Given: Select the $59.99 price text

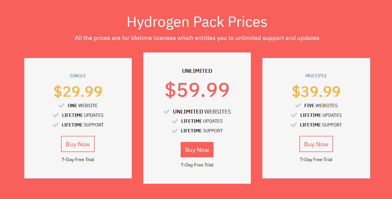Looking at the screenshot, I should (197, 90).
